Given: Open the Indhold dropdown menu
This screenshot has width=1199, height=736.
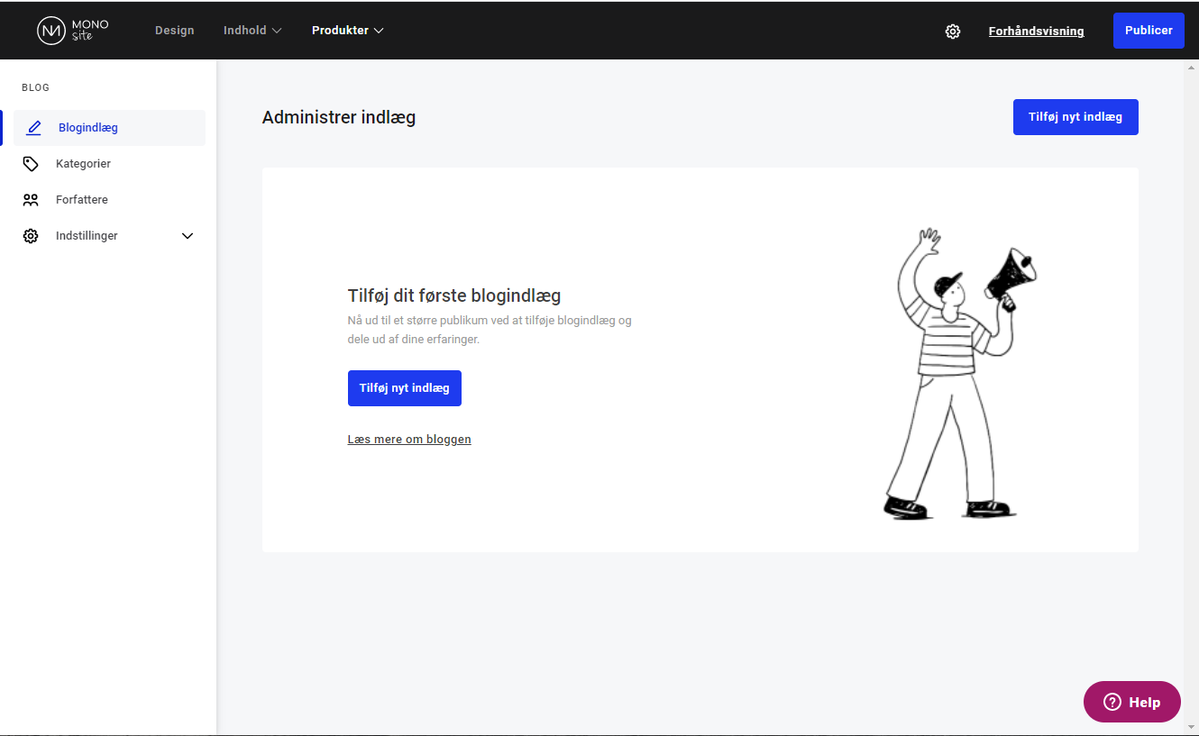Looking at the screenshot, I should point(252,31).
